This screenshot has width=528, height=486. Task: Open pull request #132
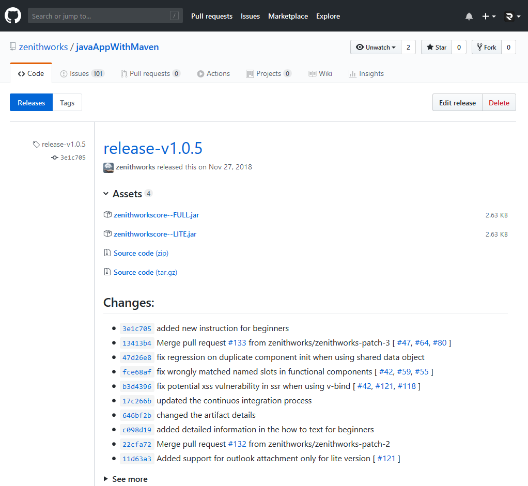237,444
